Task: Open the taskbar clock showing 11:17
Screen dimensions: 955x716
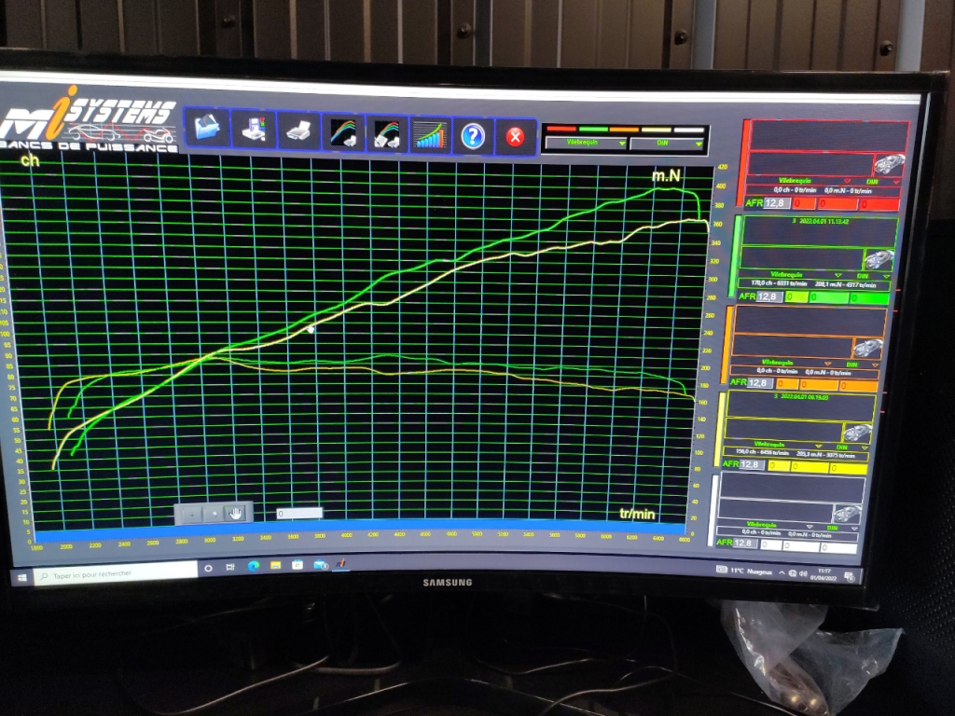Action: [825, 574]
